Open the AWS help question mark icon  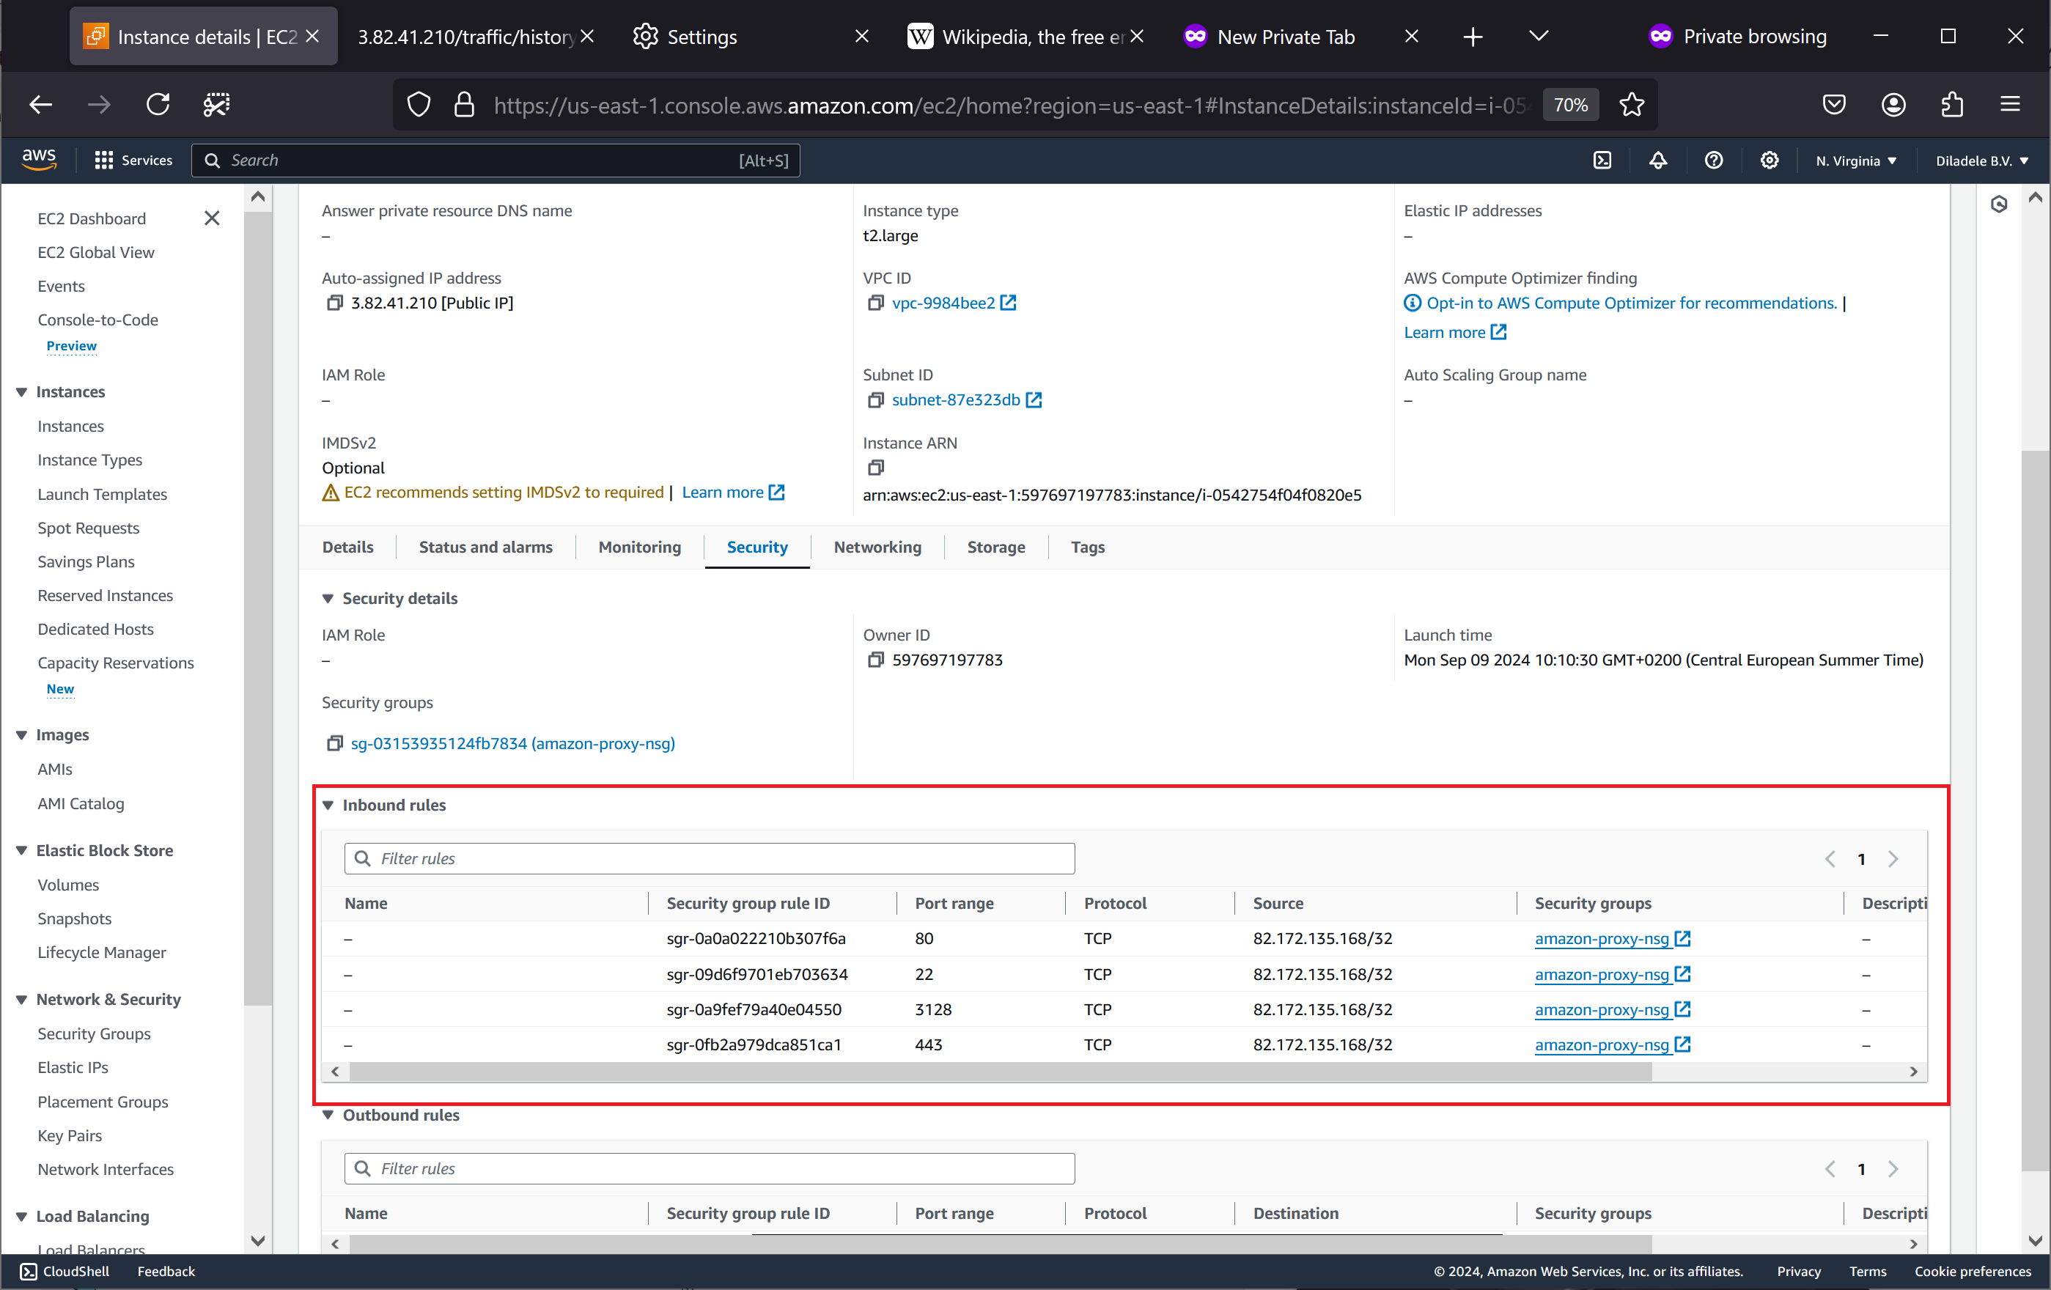1714,160
